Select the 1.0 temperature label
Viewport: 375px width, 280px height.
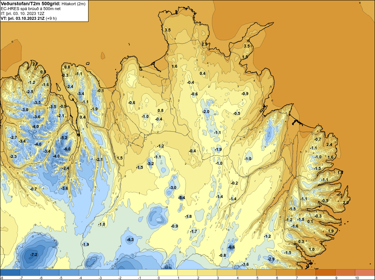coord(312,249)
